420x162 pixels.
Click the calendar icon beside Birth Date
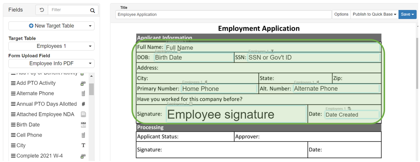tap(83, 125)
